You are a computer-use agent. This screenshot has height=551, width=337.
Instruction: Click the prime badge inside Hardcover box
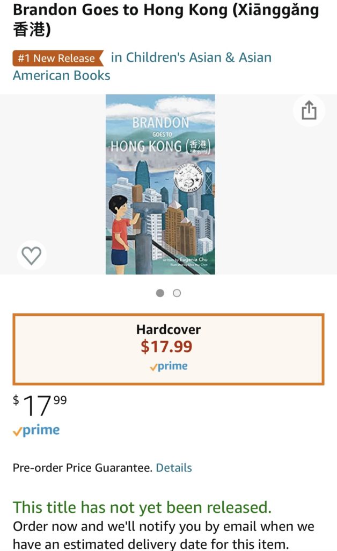(x=169, y=366)
